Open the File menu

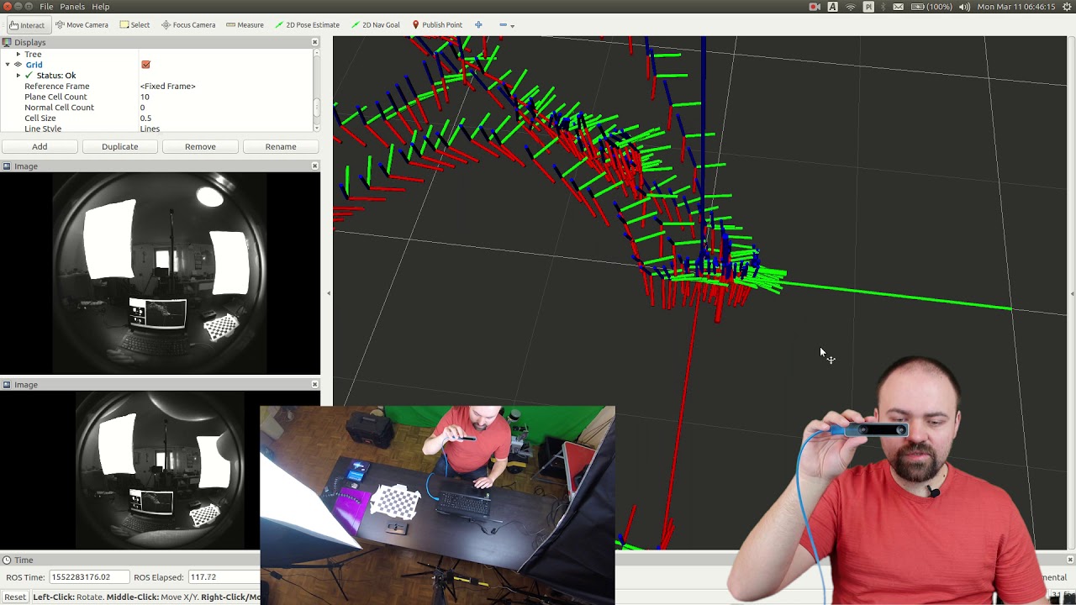[x=46, y=7]
